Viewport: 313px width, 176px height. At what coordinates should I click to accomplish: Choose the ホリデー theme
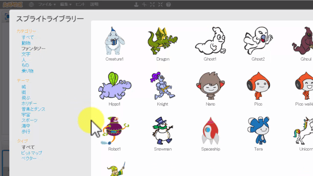(x=29, y=104)
